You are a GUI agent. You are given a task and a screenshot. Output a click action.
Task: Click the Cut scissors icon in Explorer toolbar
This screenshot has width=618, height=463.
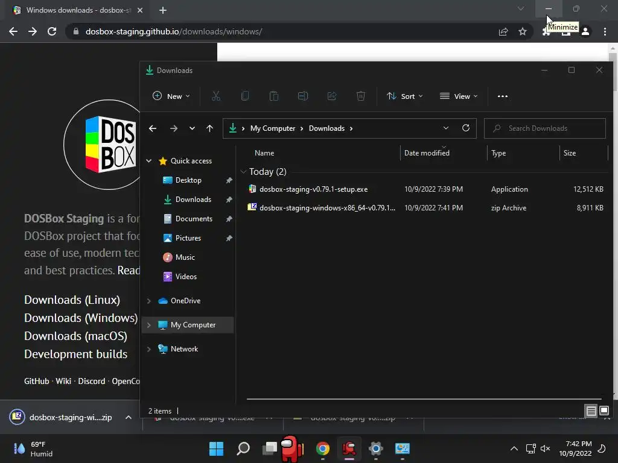tap(216, 96)
